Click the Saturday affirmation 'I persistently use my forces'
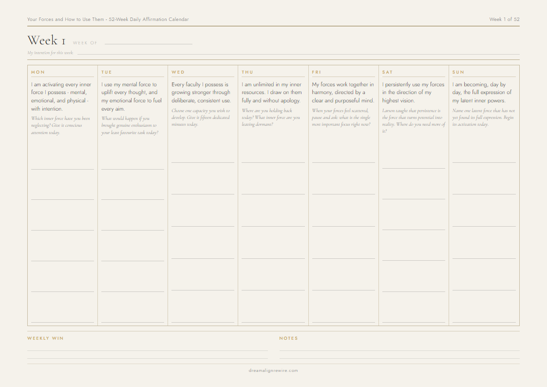 coord(413,93)
